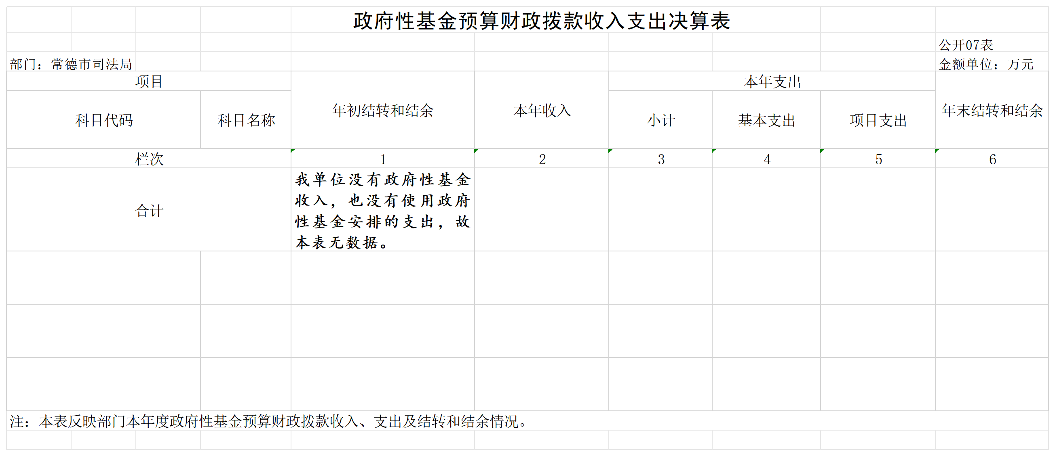Click the 小计 subheader cell
Screen dimensions: 1055x456
coord(660,120)
